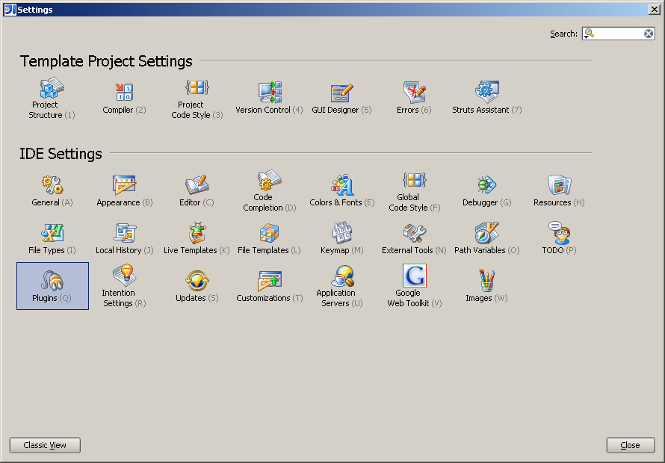The width and height of the screenshot is (665, 463).
Task: Open the Compiler settings icon
Action: click(124, 98)
